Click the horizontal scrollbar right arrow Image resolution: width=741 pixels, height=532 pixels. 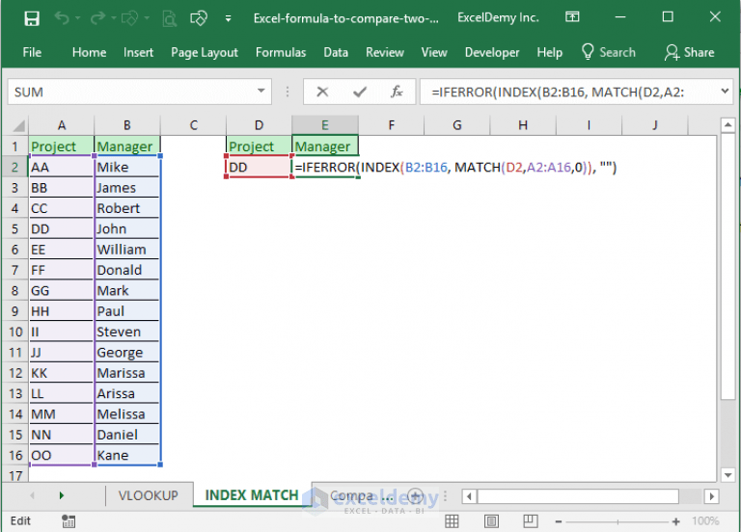tap(711, 496)
